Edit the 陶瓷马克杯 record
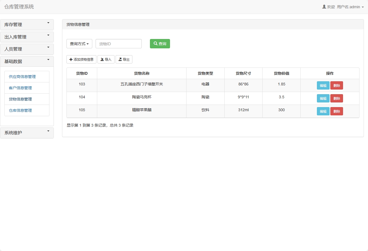The image size is (368, 251). [323, 98]
